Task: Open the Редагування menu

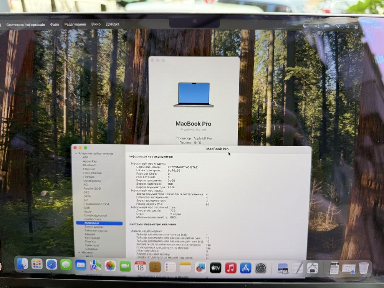Action: coord(75,25)
